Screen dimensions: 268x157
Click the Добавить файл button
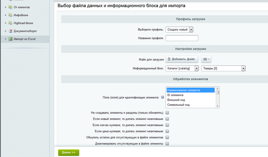[182, 59]
